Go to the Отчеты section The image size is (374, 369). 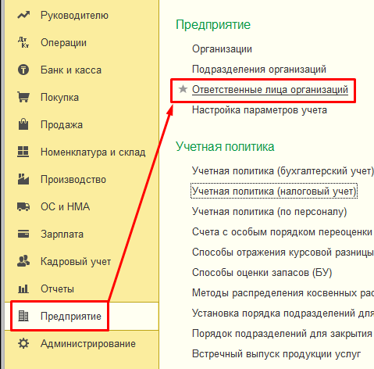click(57, 289)
